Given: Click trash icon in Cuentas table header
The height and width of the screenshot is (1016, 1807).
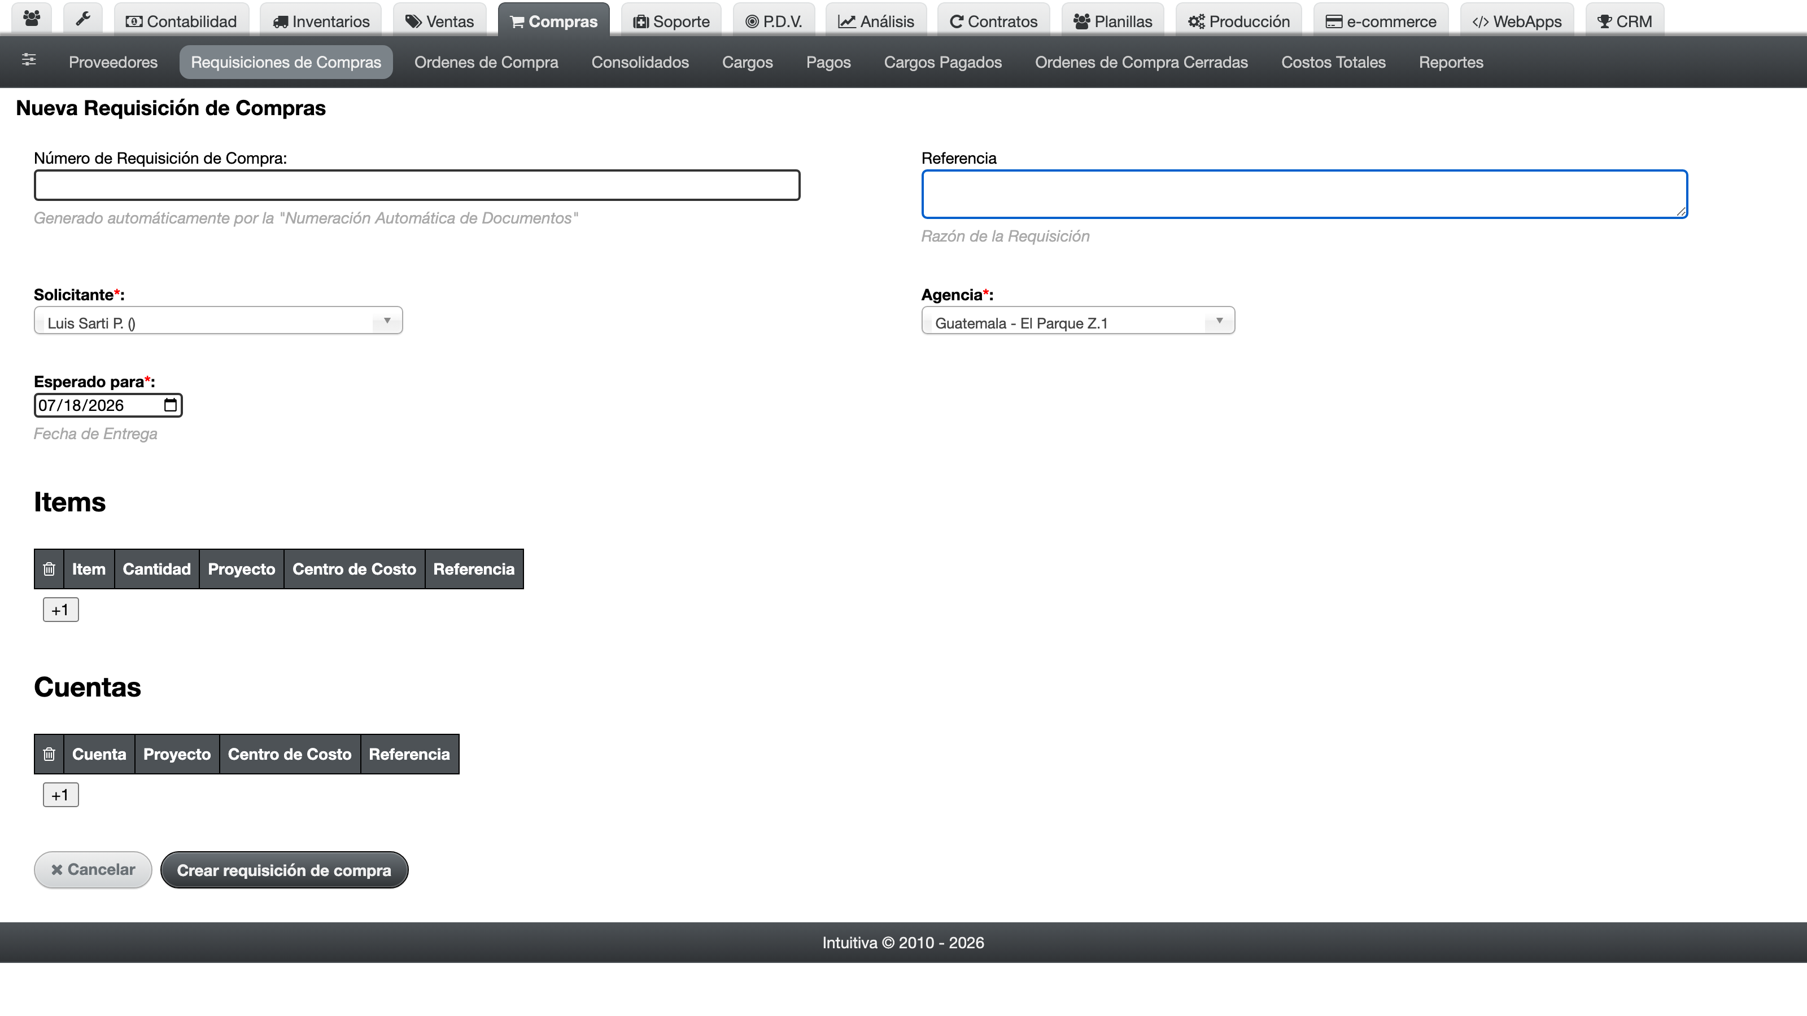Looking at the screenshot, I should pyautogui.click(x=49, y=754).
